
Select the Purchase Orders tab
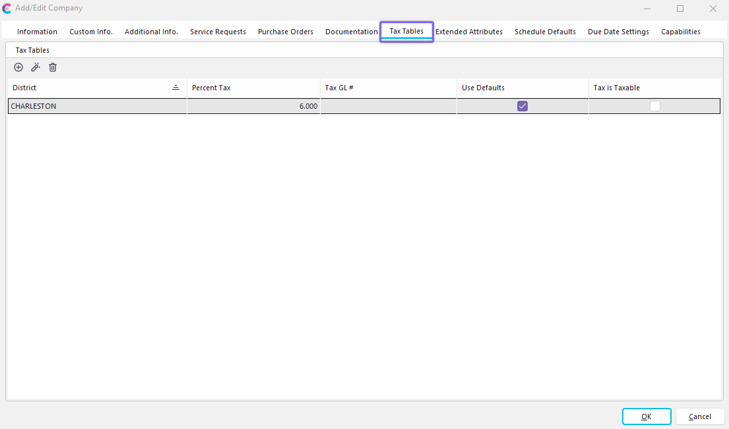coord(286,32)
